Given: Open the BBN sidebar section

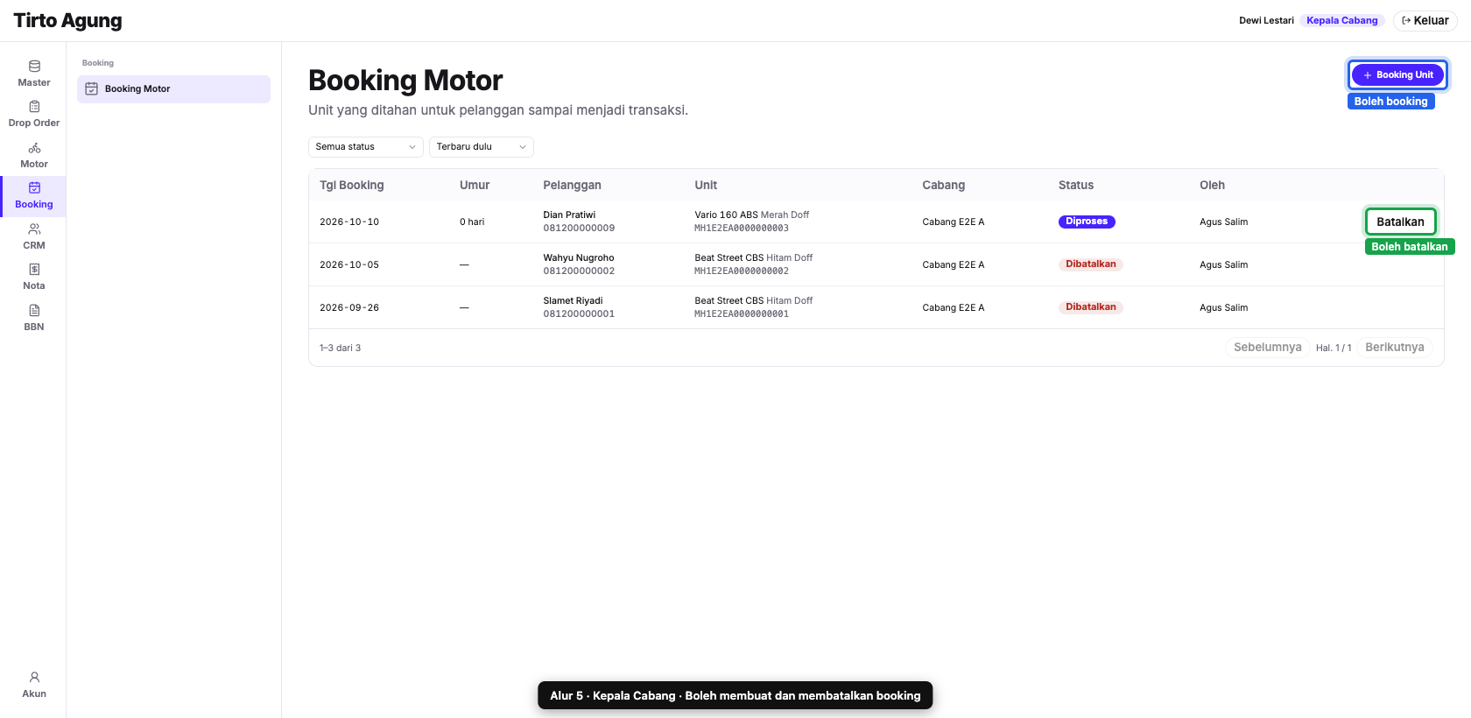Looking at the screenshot, I should [33, 318].
